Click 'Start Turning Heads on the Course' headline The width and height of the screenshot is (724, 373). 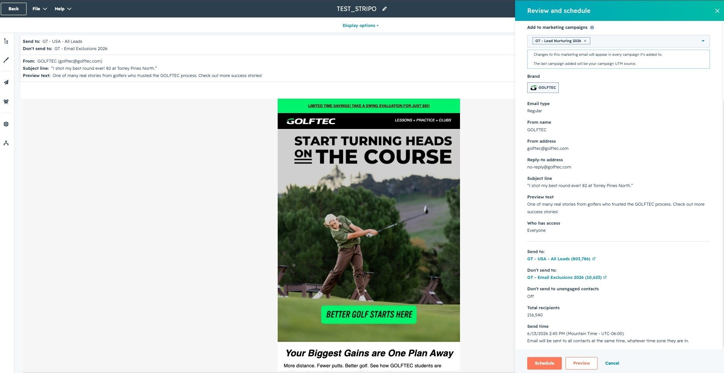point(373,150)
